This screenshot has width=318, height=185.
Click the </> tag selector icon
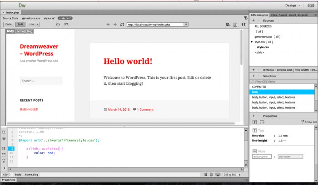[x=5, y=175]
